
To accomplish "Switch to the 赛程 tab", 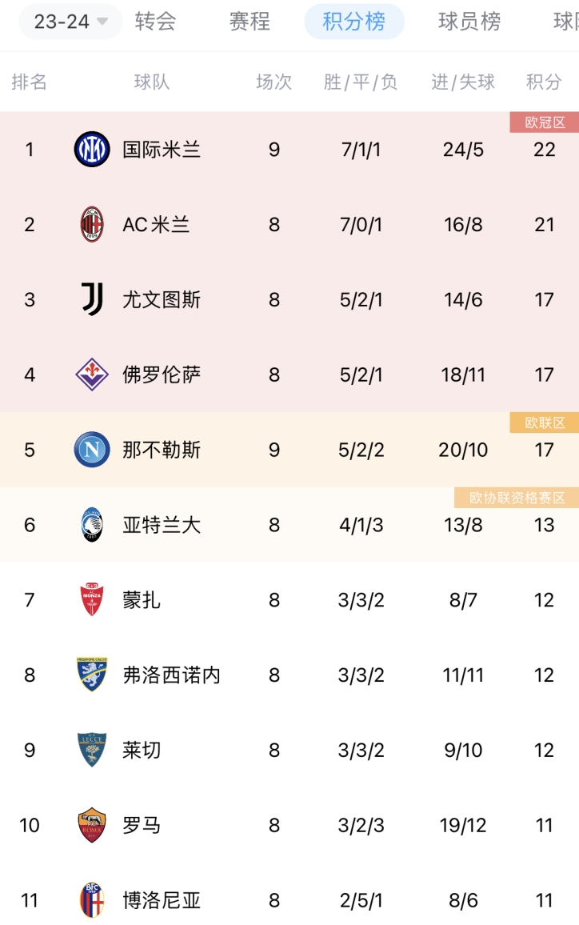I will pyautogui.click(x=250, y=22).
